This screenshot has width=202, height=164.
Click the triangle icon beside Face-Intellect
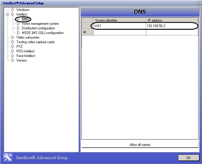13,56
